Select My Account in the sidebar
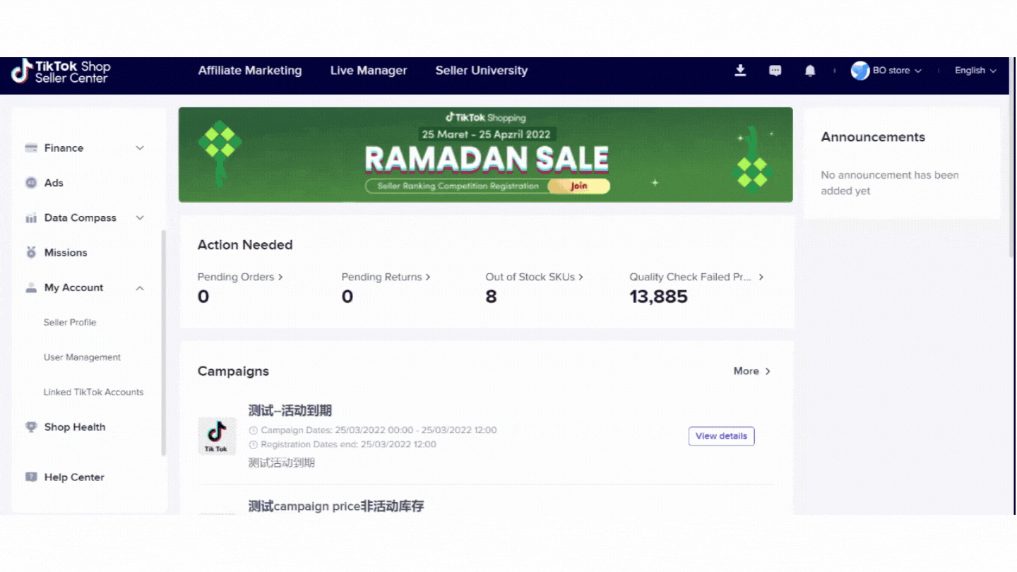This screenshot has height=572, width=1017. 73,287
